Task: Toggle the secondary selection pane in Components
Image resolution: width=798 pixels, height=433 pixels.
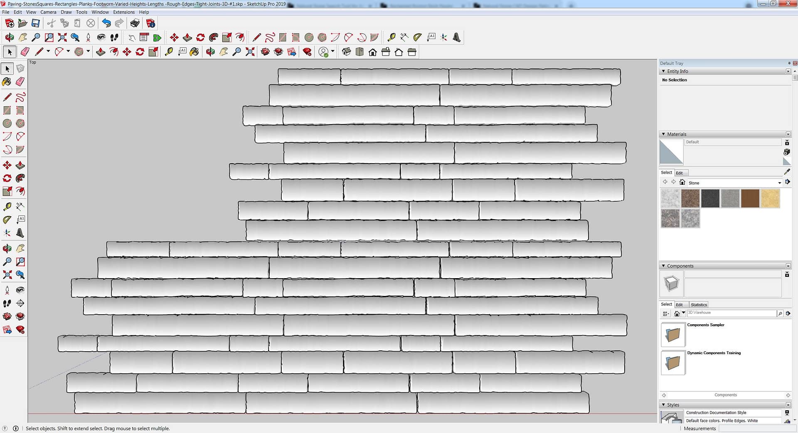Action: click(787, 274)
